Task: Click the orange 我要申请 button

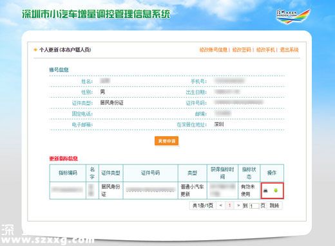Action: 166,141
